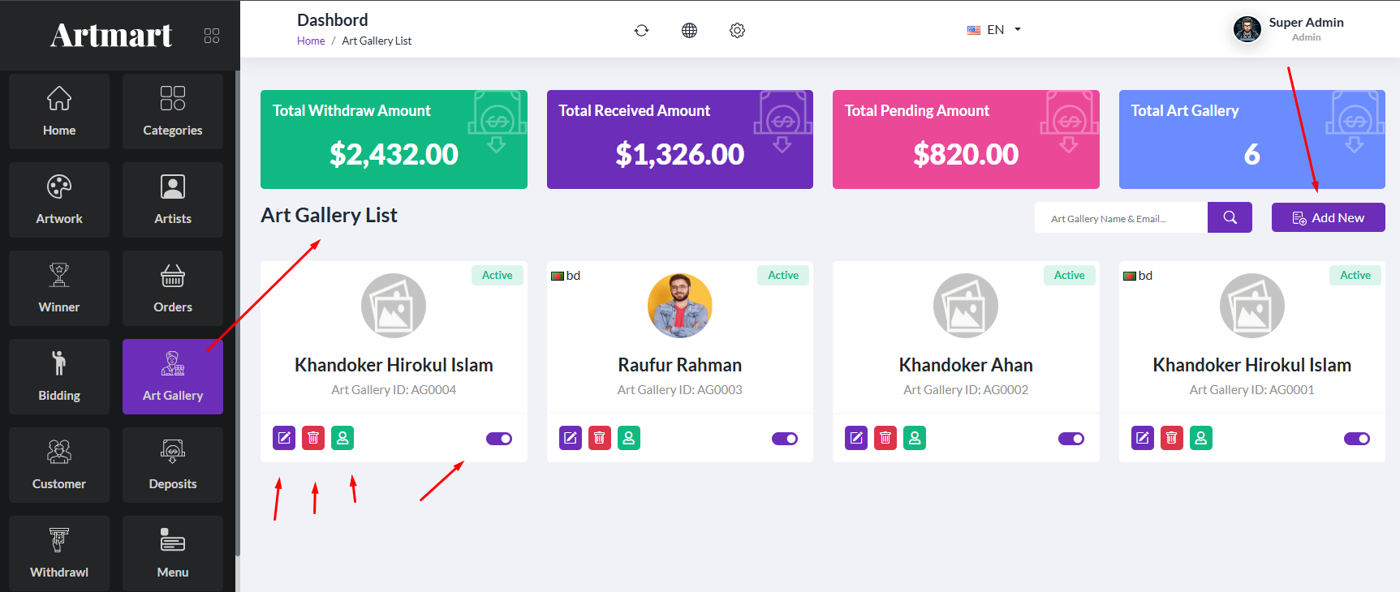Screen dimensions: 1400x592
Task: Toggle status switch for gallery AG0001
Action: [1357, 439]
